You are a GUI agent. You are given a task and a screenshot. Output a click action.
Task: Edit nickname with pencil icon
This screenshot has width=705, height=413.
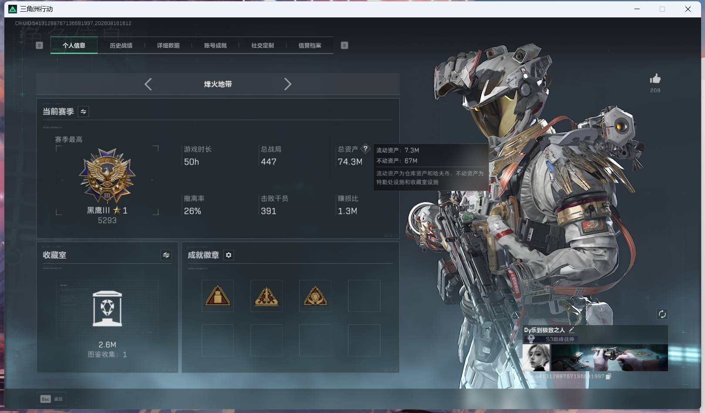[571, 330]
